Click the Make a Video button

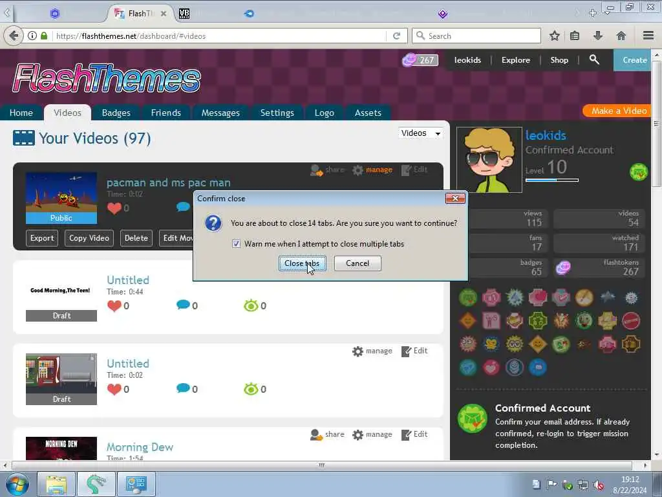(x=617, y=111)
